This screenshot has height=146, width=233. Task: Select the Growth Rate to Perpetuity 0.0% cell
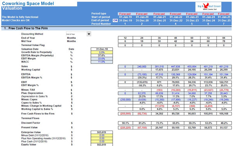coord(102,52)
